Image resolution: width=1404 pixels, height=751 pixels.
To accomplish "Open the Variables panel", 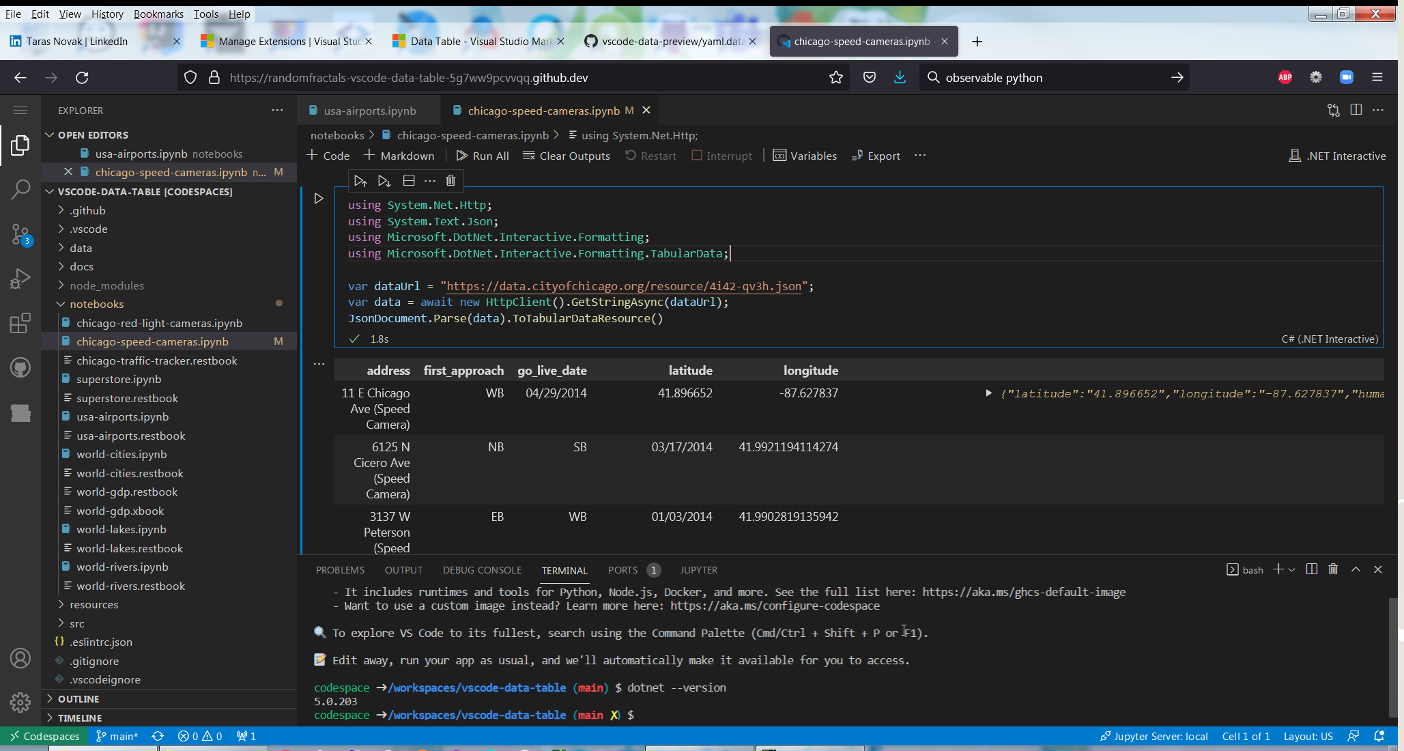I will [x=805, y=156].
